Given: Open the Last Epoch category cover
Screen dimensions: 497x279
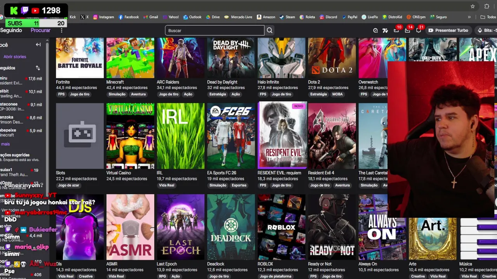Looking at the screenshot, I should [181, 227].
